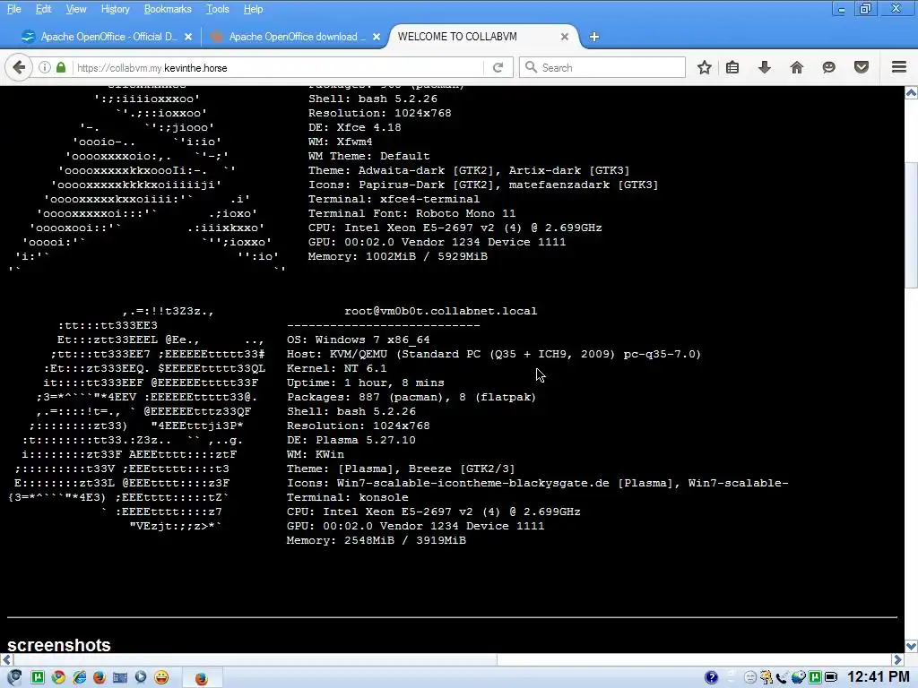Click the text root@vm0b0t.collabnet.local
The height and width of the screenshot is (688, 918).
pos(440,311)
